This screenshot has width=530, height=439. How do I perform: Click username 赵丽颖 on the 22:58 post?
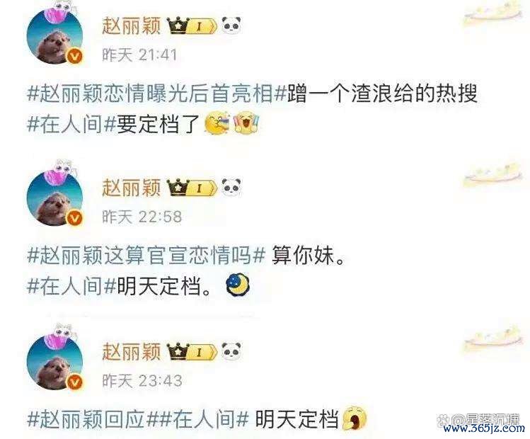pos(132,188)
